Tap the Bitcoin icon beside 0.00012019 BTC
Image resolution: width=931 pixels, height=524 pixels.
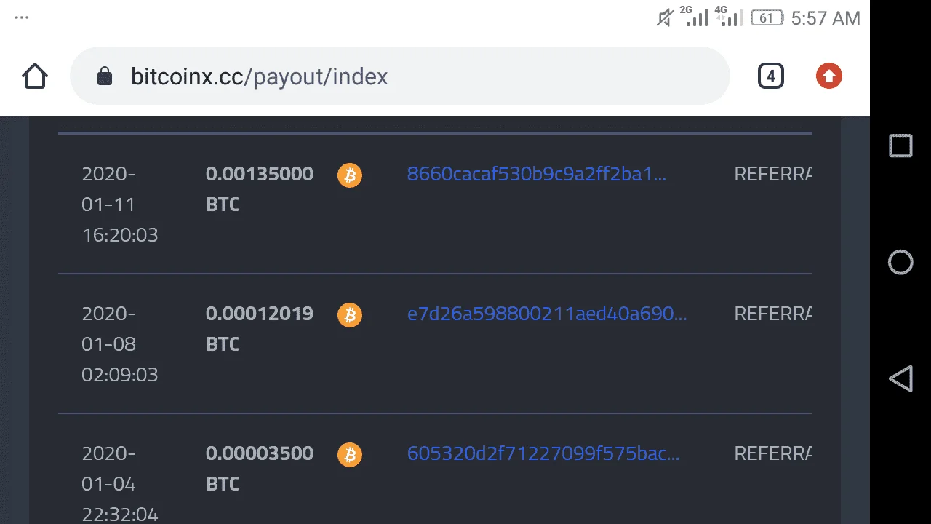click(350, 315)
